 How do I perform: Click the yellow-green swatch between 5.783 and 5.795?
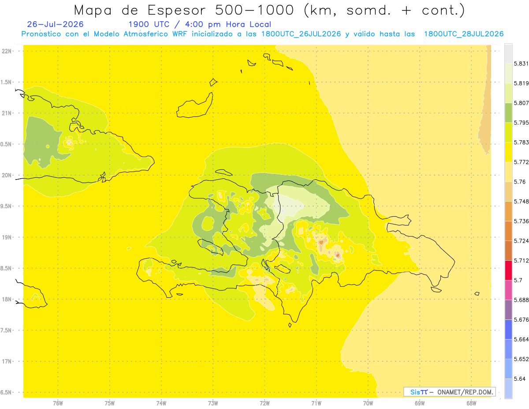(508, 132)
